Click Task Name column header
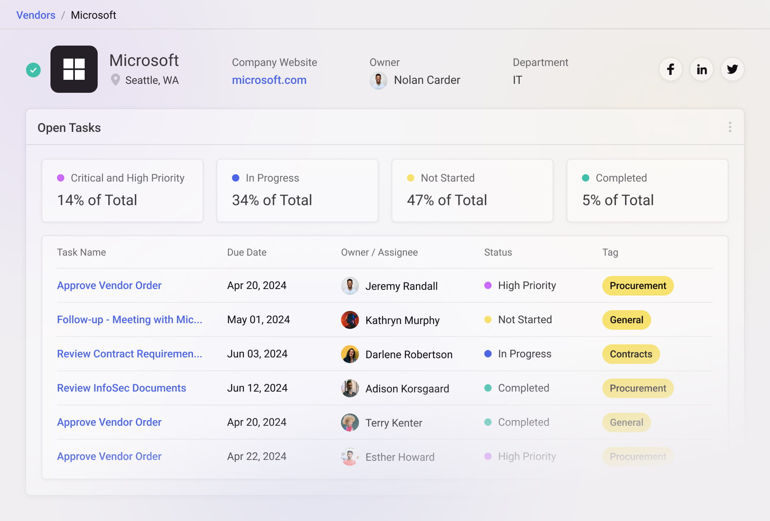This screenshot has height=521, width=770. coord(81,252)
